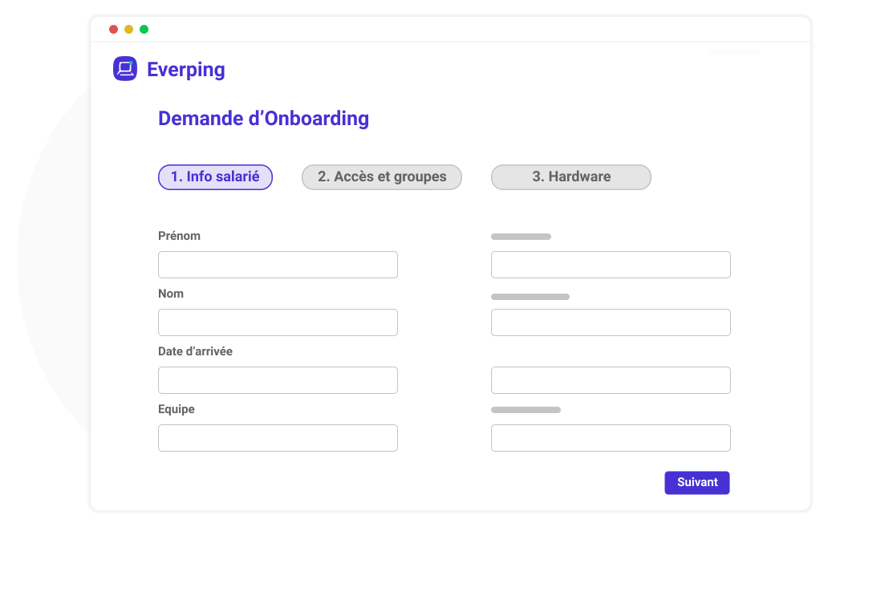This screenshot has height=592, width=893.
Task: Select the Date d'arrivée input field
Action: (x=278, y=380)
